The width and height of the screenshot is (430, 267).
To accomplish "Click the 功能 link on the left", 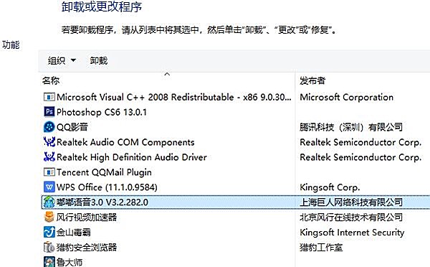I will (11, 44).
